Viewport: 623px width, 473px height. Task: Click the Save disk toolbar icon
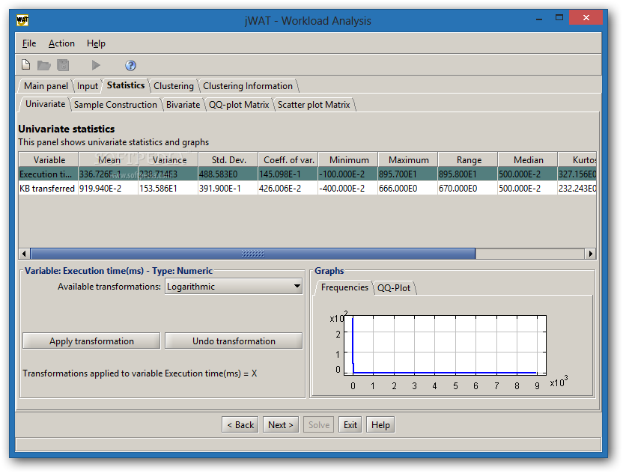point(63,65)
